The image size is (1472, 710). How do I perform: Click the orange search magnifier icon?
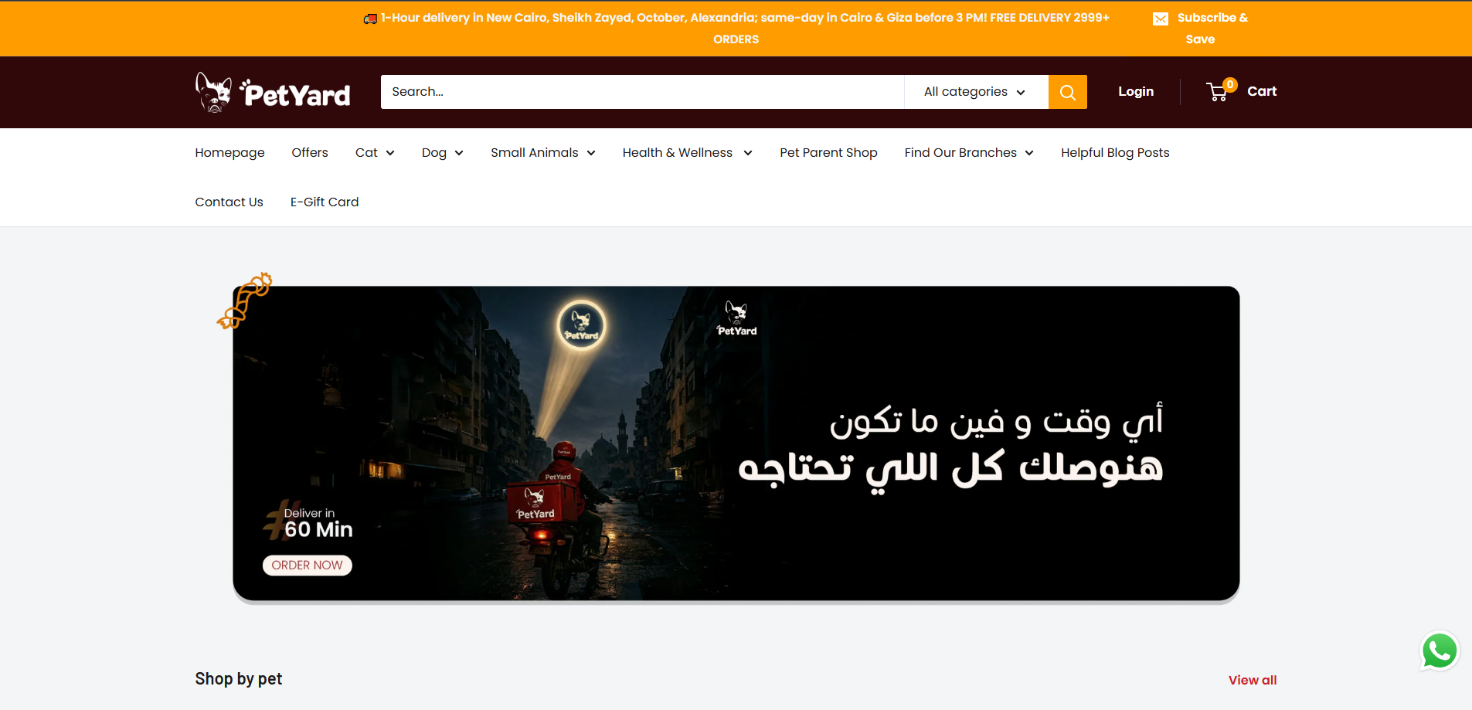click(x=1067, y=91)
